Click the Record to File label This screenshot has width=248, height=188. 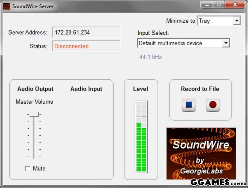pos(200,89)
